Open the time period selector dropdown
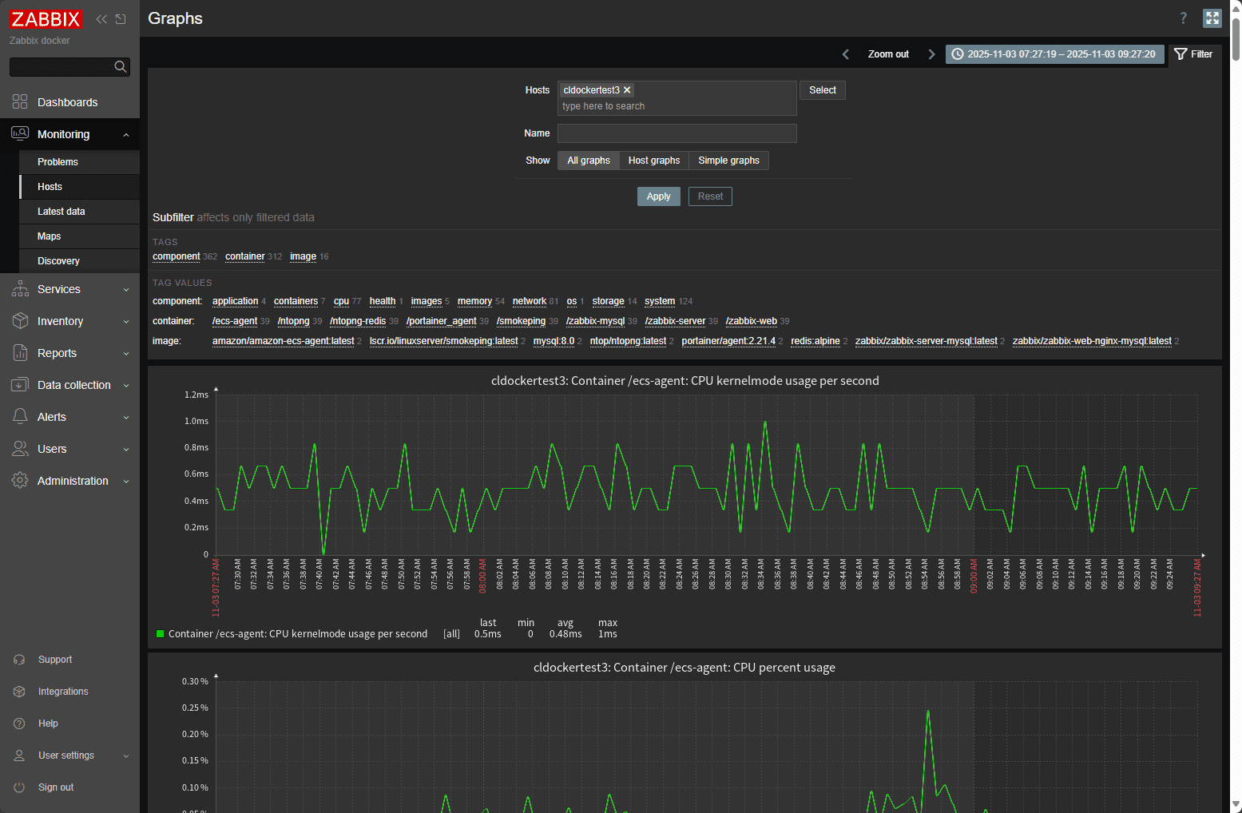 1054,54
